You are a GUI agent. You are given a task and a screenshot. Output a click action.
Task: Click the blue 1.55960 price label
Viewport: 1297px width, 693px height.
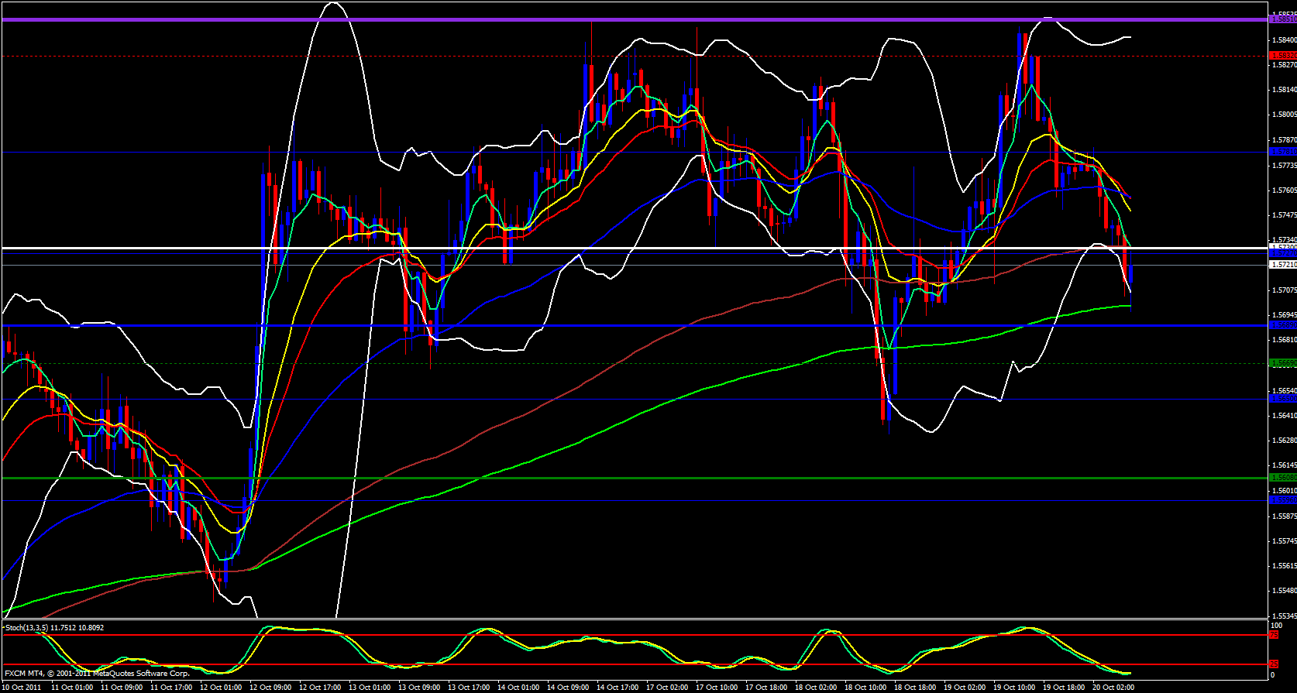pos(1283,500)
